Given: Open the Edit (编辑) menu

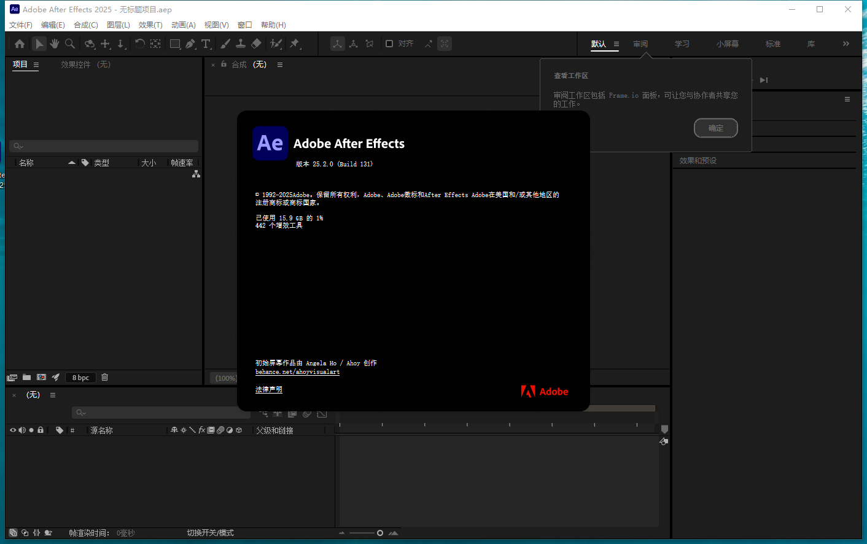Looking at the screenshot, I should click(x=53, y=25).
